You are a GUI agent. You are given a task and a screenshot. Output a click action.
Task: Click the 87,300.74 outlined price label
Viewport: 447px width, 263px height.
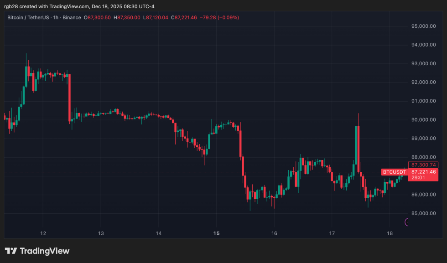click(424, 165)
